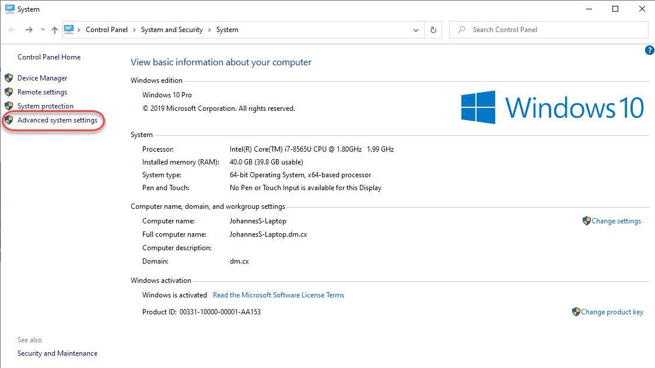Select the System breadcrumb
655x368 pixels.
point(227,30)
